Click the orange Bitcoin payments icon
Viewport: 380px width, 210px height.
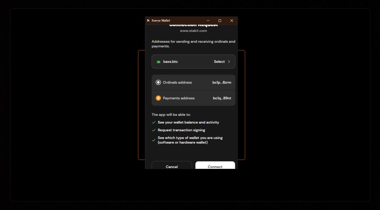[x=158, y=98]
